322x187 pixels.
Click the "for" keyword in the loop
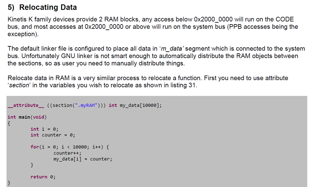[x=34, y=147]
